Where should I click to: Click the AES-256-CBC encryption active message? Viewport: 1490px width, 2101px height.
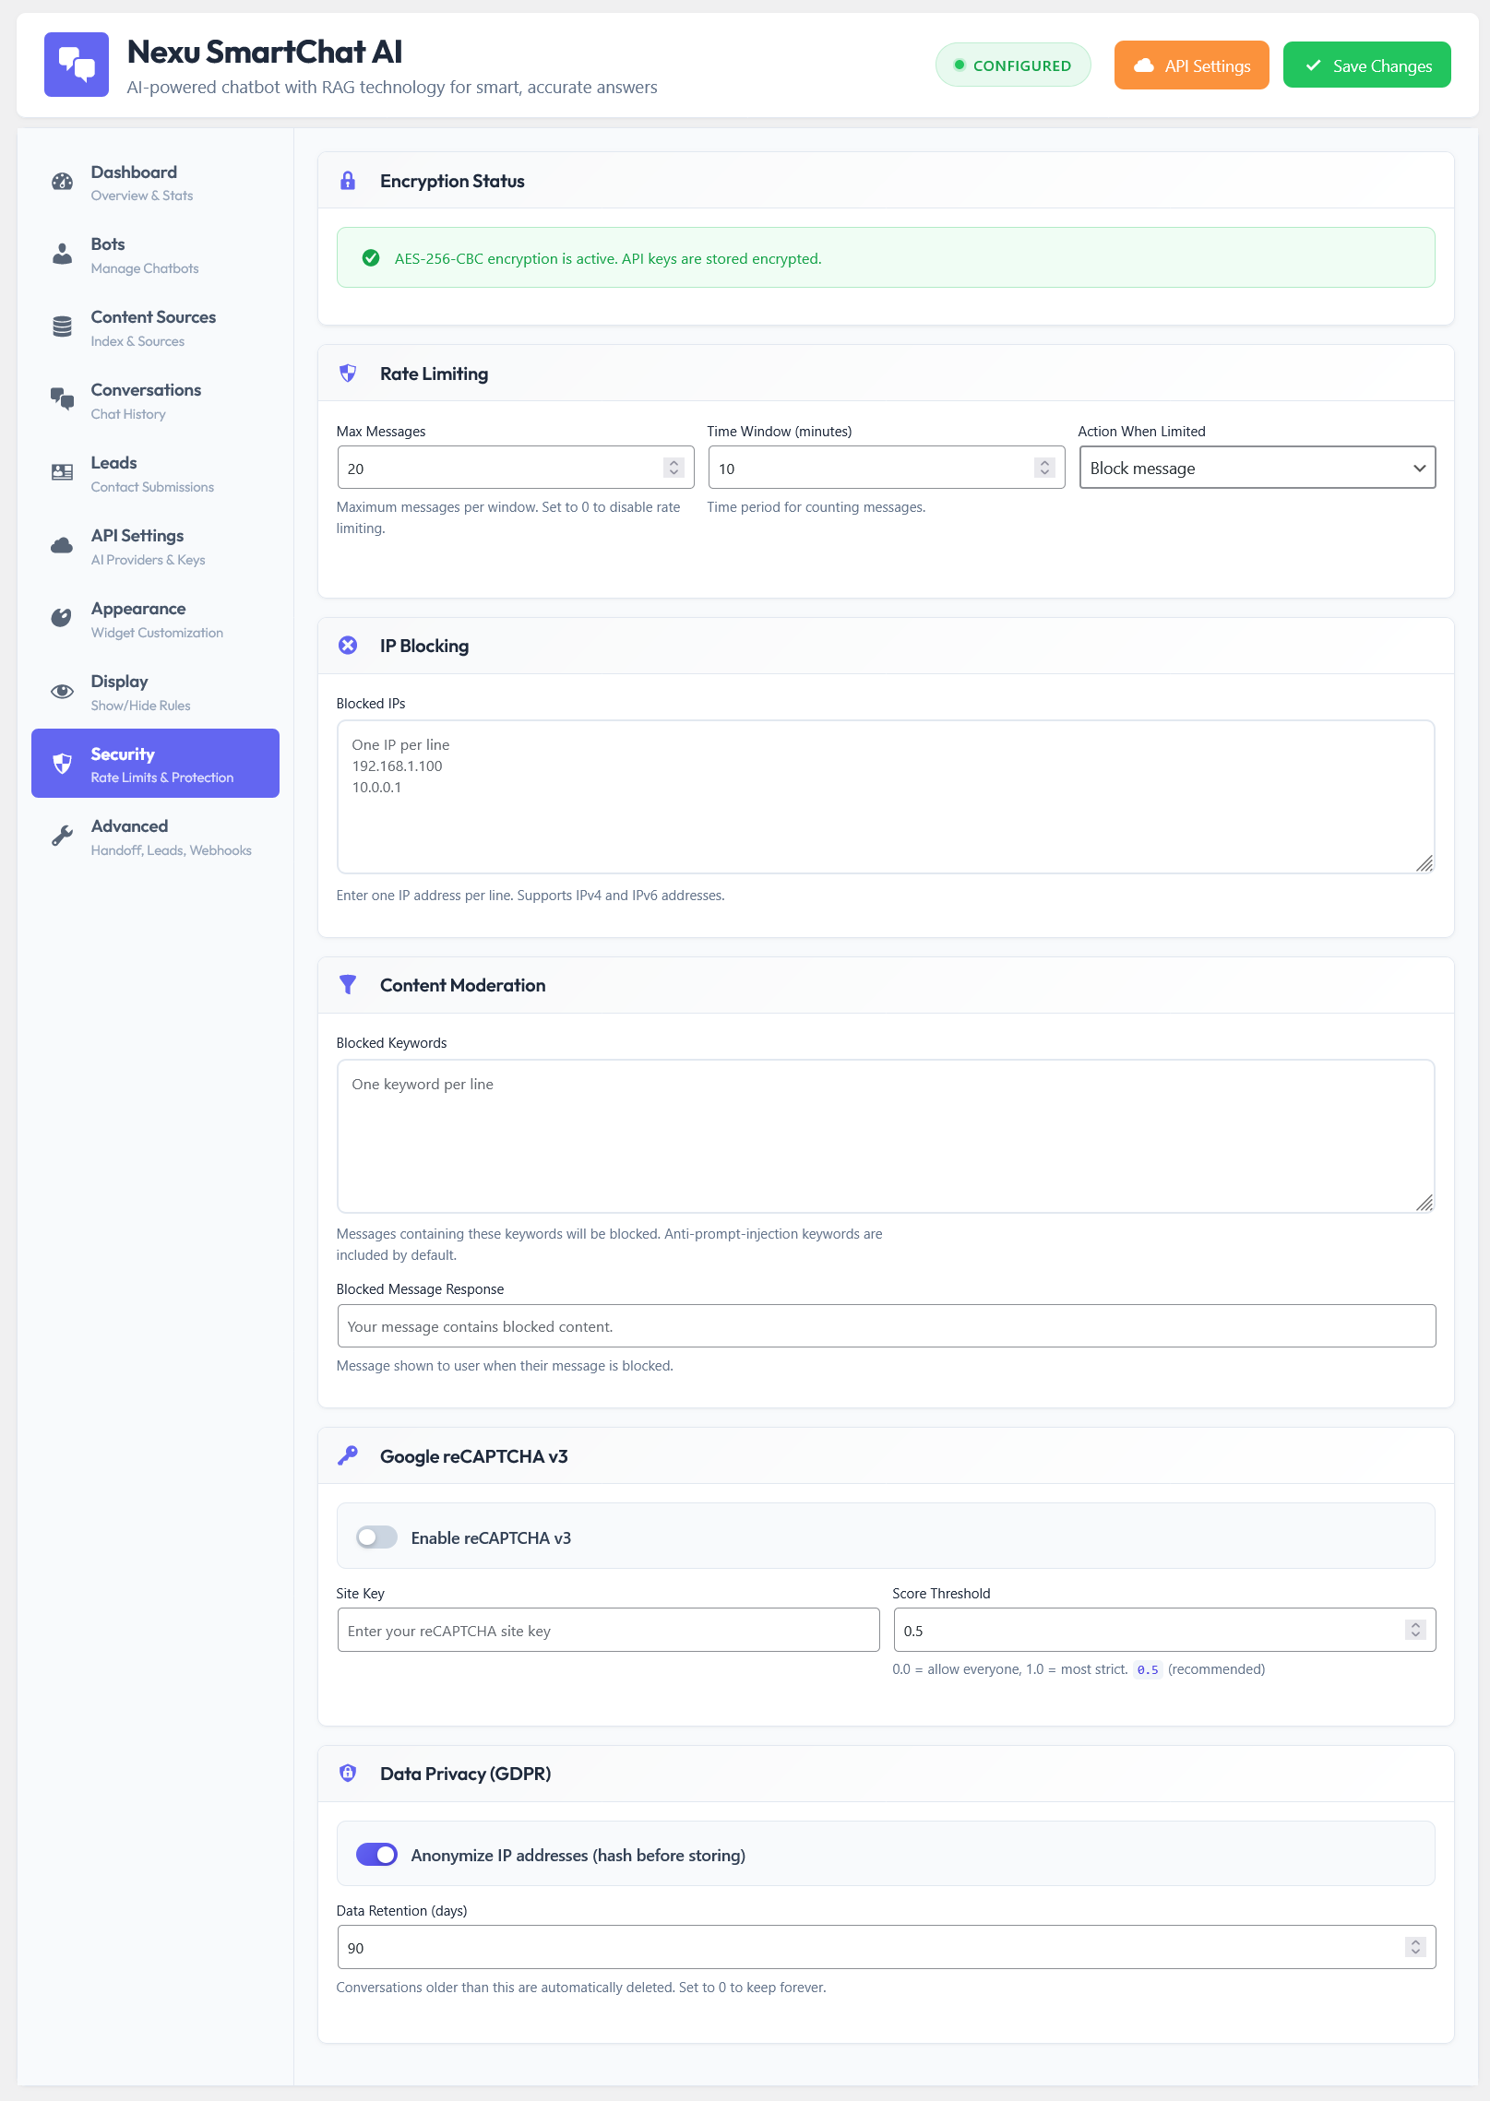click(x=608, y=258)
